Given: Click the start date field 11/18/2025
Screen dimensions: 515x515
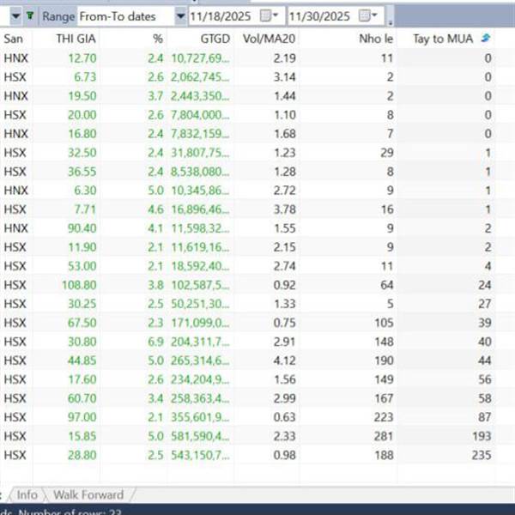Looking at the screenshot, I should [225, 15].
